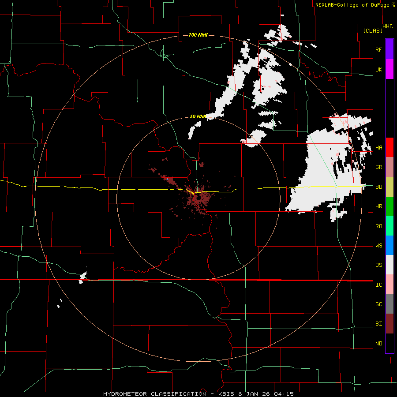Viewport: 397px width, 397px height.
Task: Click the UK magenta legend swatch
Action: (x=390, y=69)
